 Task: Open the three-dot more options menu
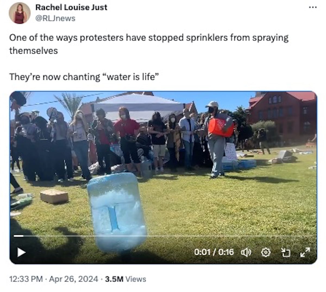(x=313, y=7)
